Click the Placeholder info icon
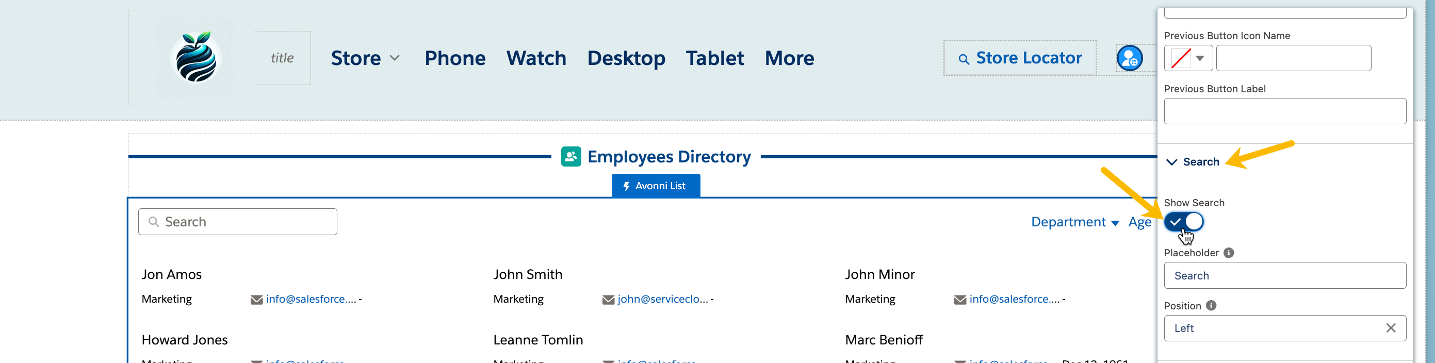 click(x=1228, y=253)
